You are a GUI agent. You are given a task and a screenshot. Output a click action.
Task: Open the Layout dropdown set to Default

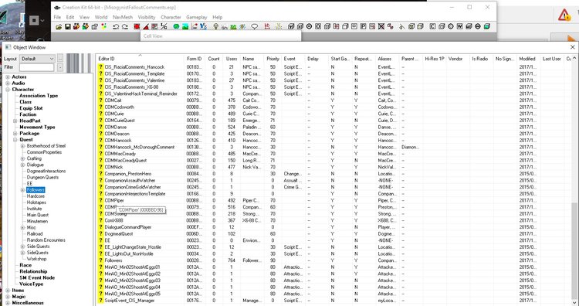tap(37, 59)
